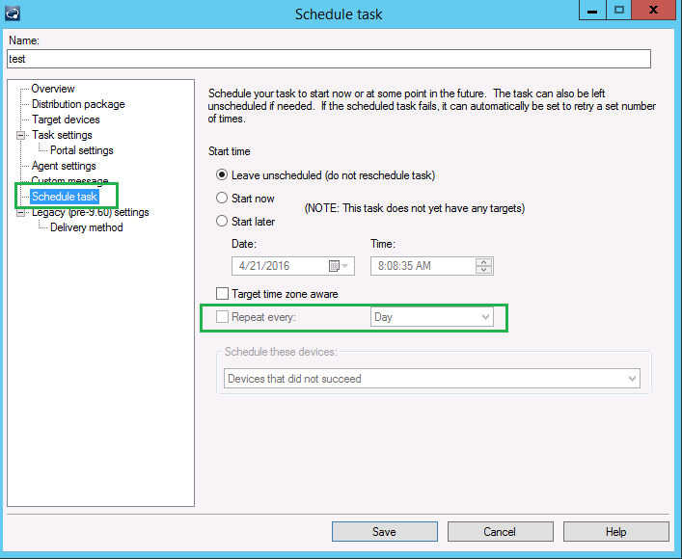Viewport: 682px width, 559px height.
Task: Open the Repeat every Day dropdown
Action: tap(485, 317)
